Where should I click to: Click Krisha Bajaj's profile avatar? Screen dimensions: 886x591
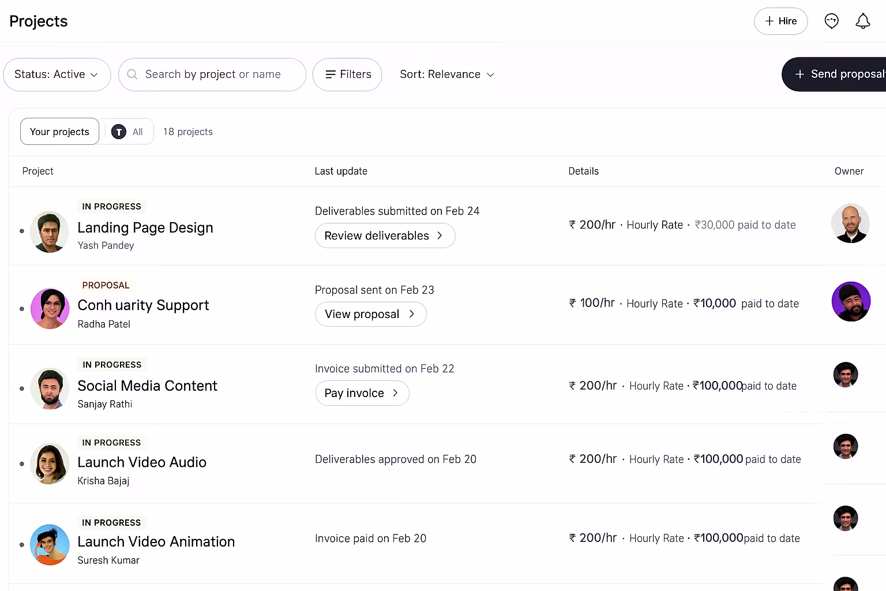tap(50, 463)
